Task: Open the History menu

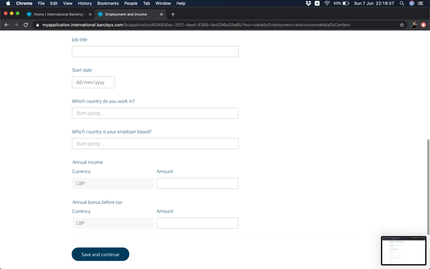Action: click(85, 3)
